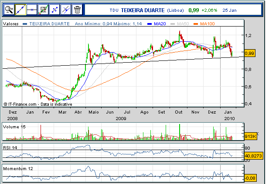
Task: Click the Valores panel label
Action: pos(10,24)
